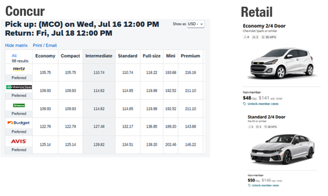The image size is (328, 196).
Task: Select Avis Full-size rate 139.20
Action: (x=152, y=145)
